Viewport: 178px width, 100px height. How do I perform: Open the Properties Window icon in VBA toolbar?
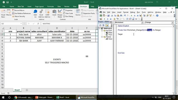147,16
